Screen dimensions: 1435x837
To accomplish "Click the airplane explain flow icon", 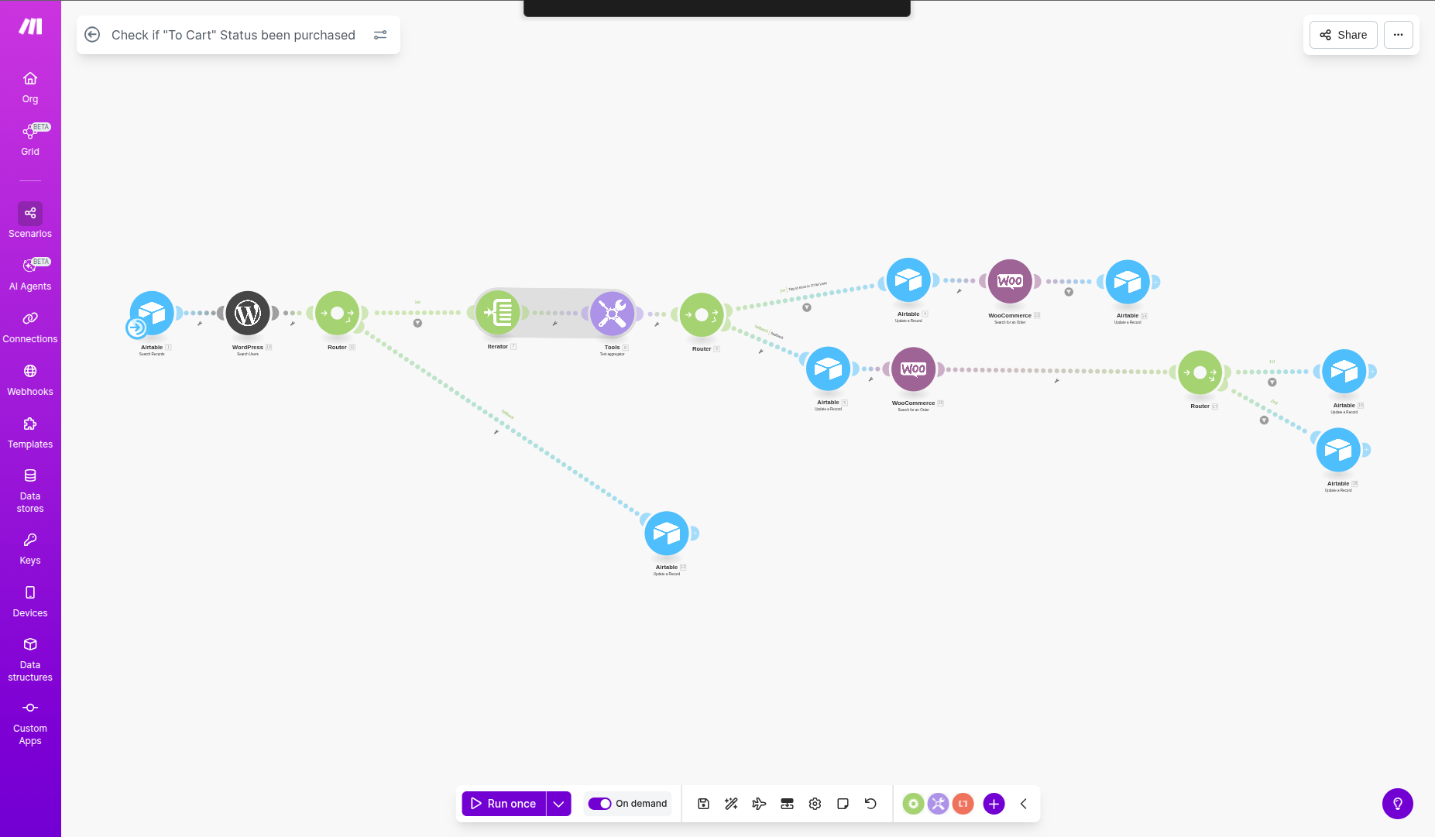I will pos(759,804).
